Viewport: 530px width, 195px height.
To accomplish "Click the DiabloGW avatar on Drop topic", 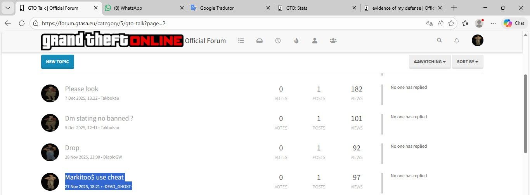I will pyautogui.click(x=50, y=152).
